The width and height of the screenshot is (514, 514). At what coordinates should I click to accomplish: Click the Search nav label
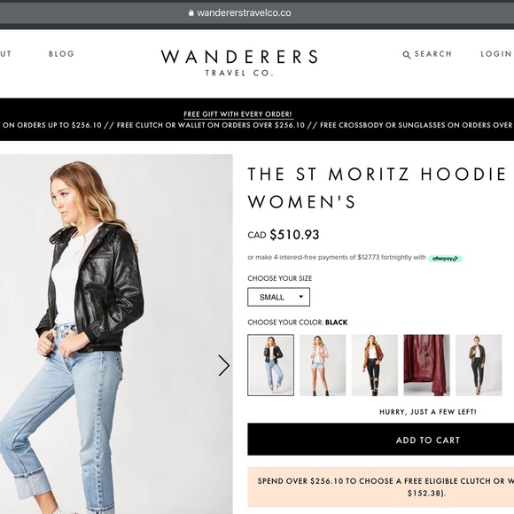pyautogui.click(x=433, y=54)
